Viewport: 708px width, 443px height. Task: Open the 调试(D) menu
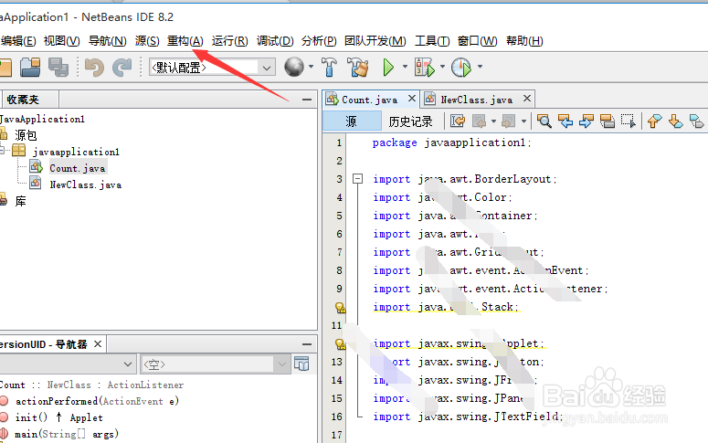tap(275, 41)
